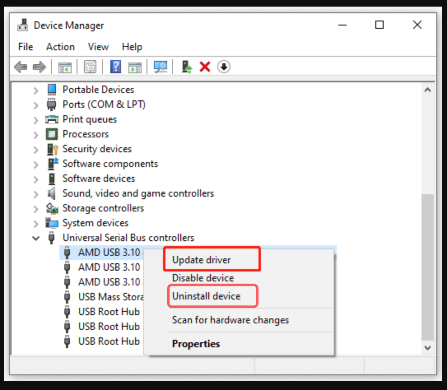This screenshot has width=447, height=390.
Task: Select the first USB Root Hub device
Action: [x=109, y=311]
